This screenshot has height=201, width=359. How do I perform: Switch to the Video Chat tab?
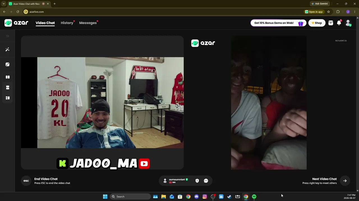pyautogui.click(x=45, y=23)
